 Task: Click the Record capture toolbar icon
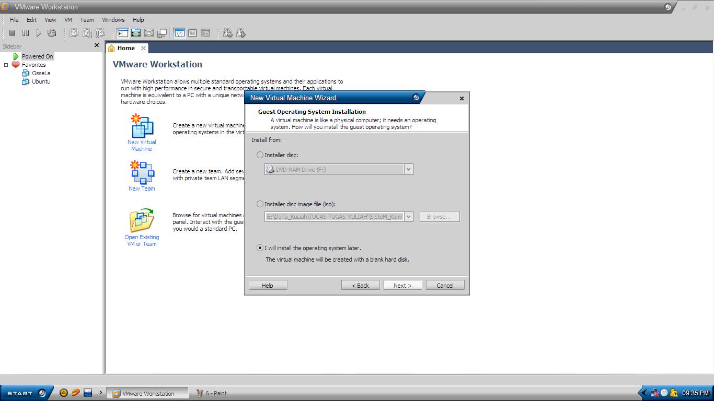tap(228, 33)
